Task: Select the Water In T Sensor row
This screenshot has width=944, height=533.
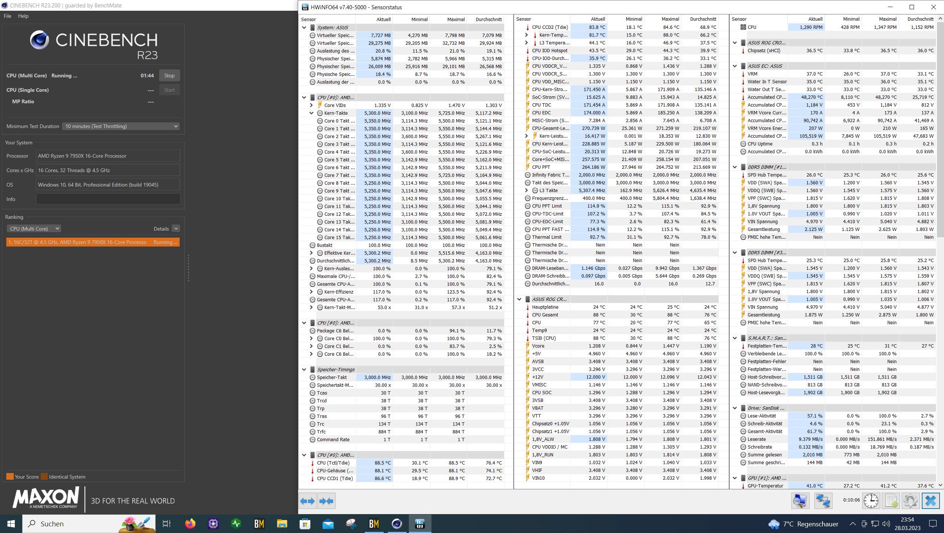Action: pos(833,81)
